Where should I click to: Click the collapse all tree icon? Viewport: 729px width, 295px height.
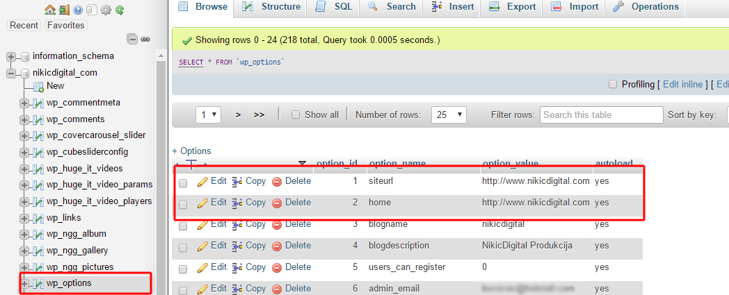click(132, 40)
